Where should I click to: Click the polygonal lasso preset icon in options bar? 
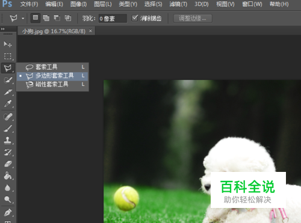pyautogui.click(x=14, y=18)
